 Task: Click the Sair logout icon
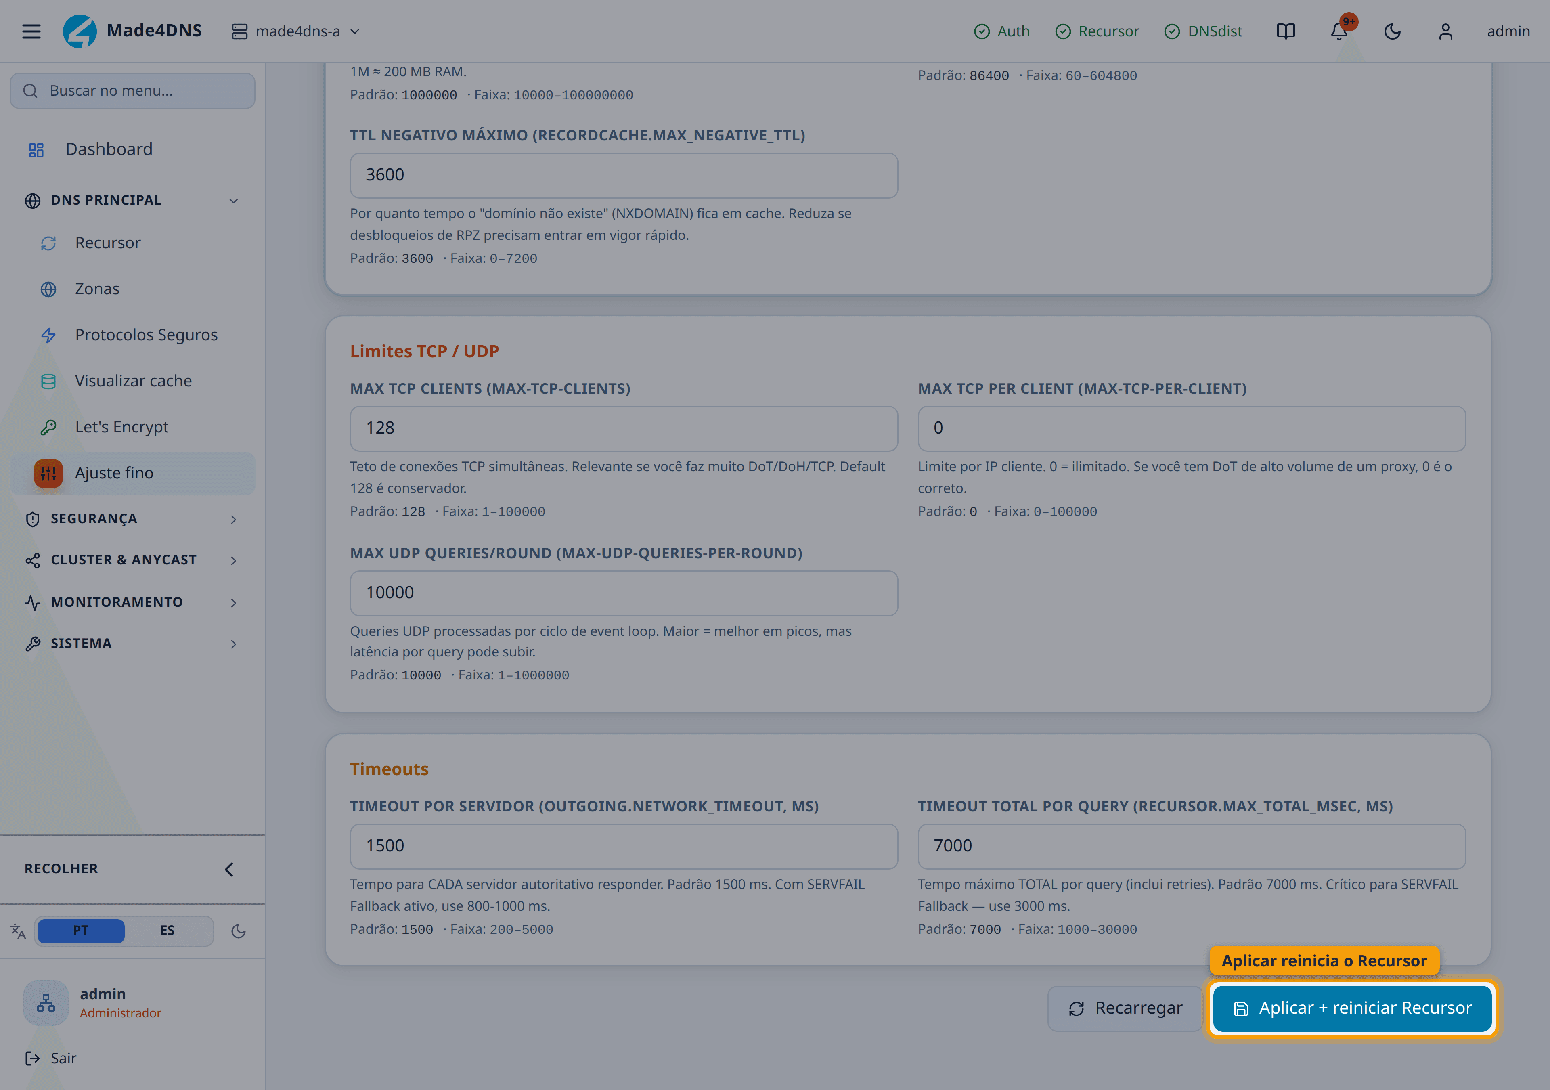[32, 1058]
